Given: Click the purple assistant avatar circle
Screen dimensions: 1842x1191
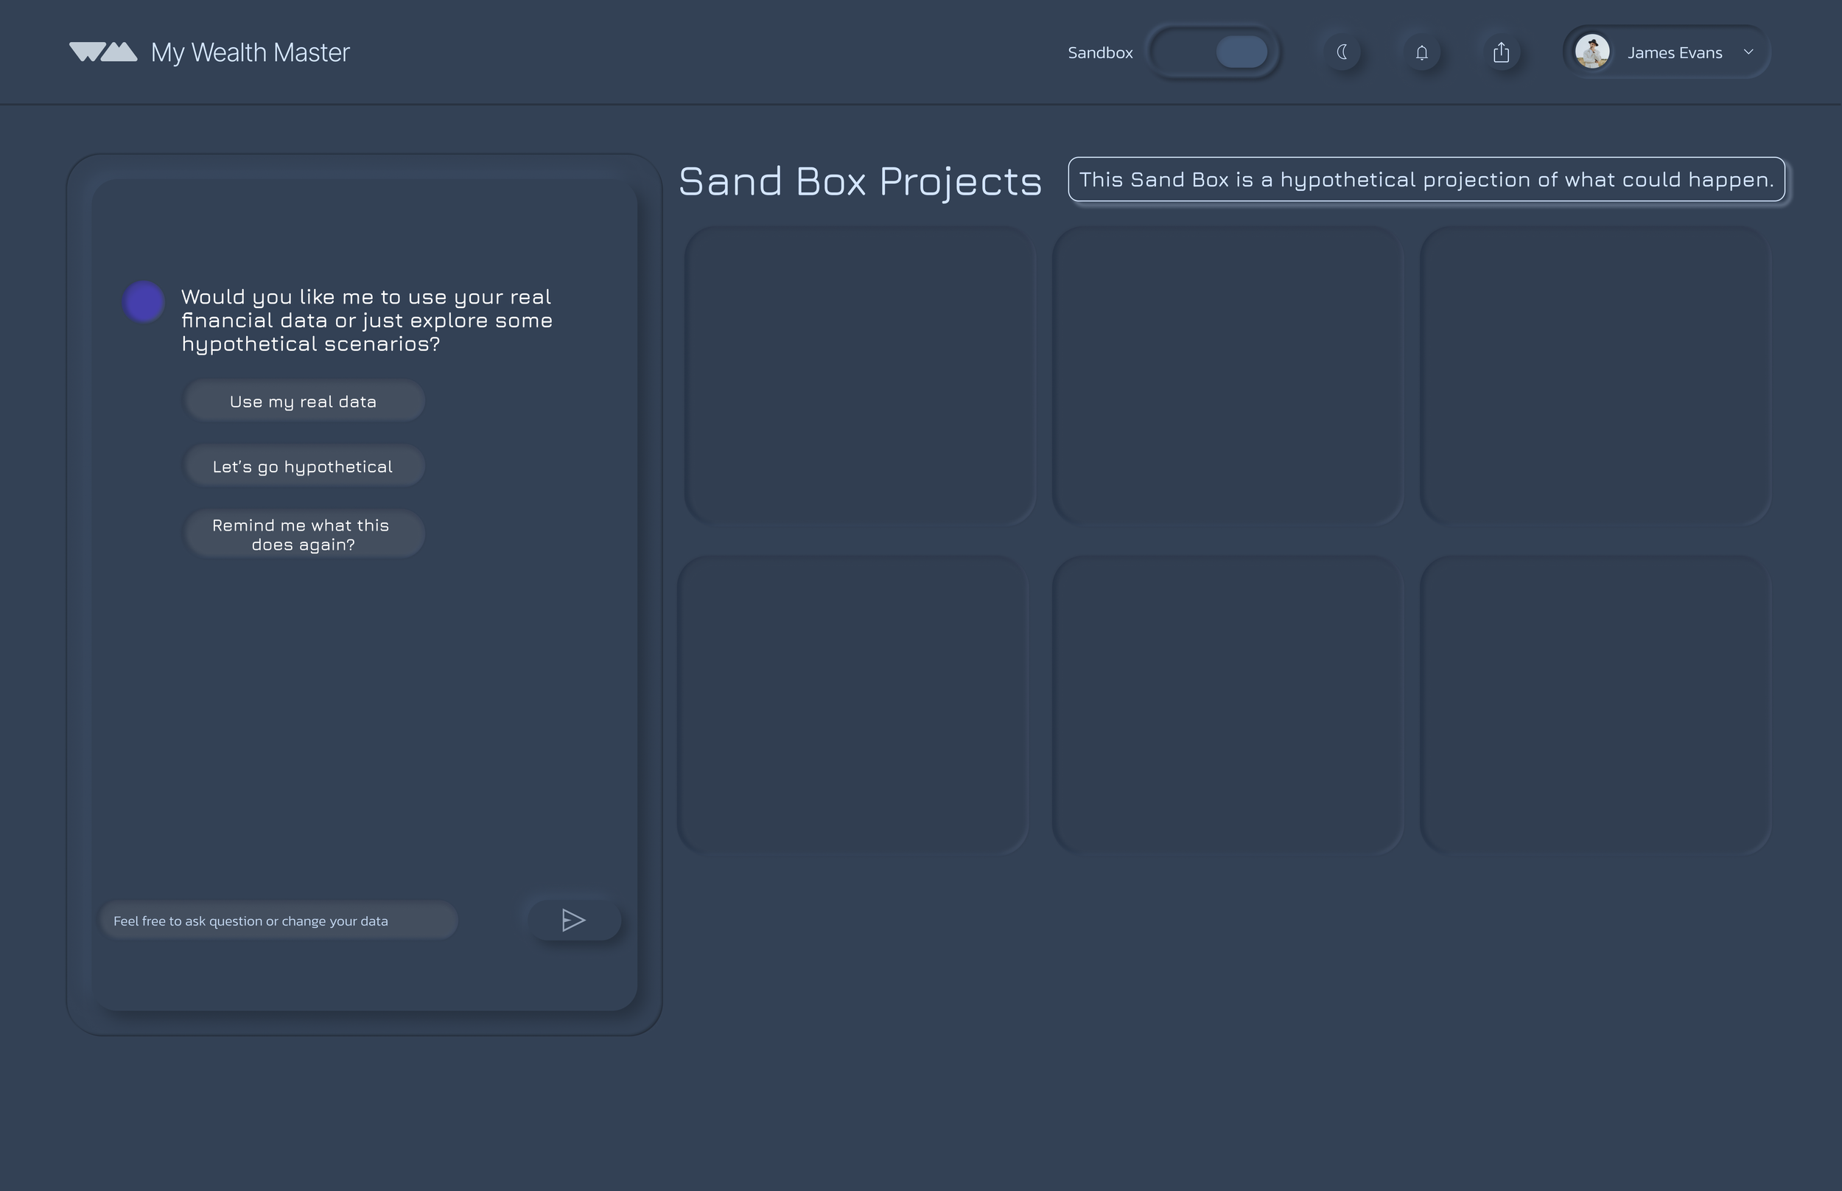Looking at the screenshot, I should (144, 301).
